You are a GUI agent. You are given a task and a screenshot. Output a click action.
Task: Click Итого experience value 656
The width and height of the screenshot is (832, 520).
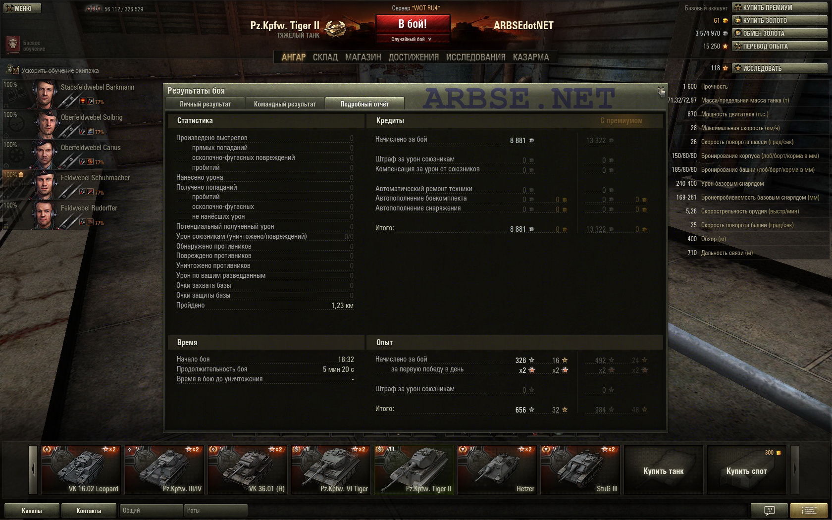(x=520, y=410)
